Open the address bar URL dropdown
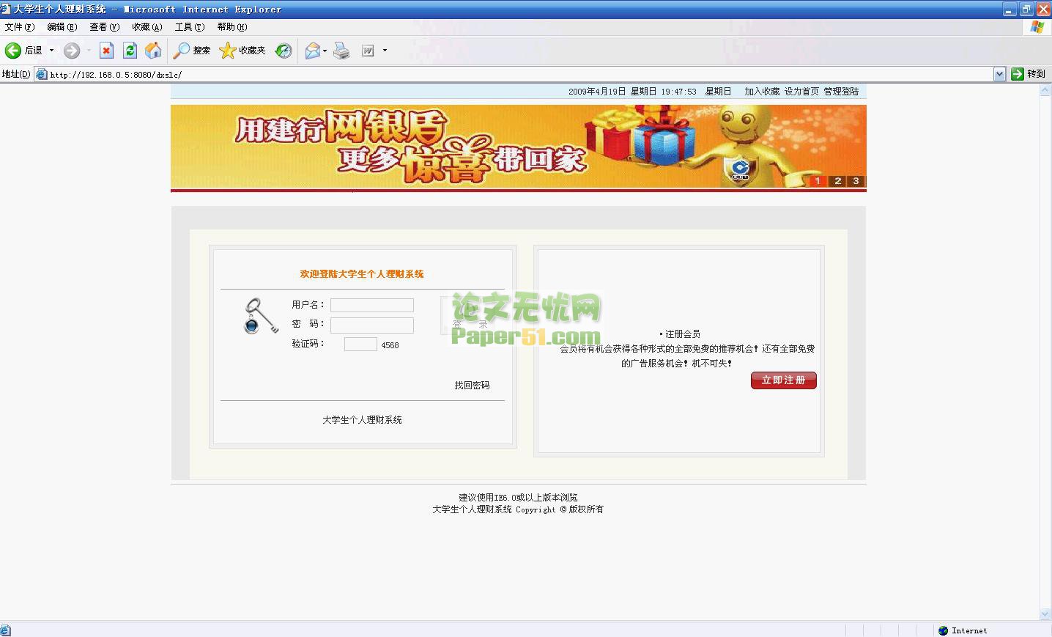Viewport: 1052px width, 637px height. [999, 74]
